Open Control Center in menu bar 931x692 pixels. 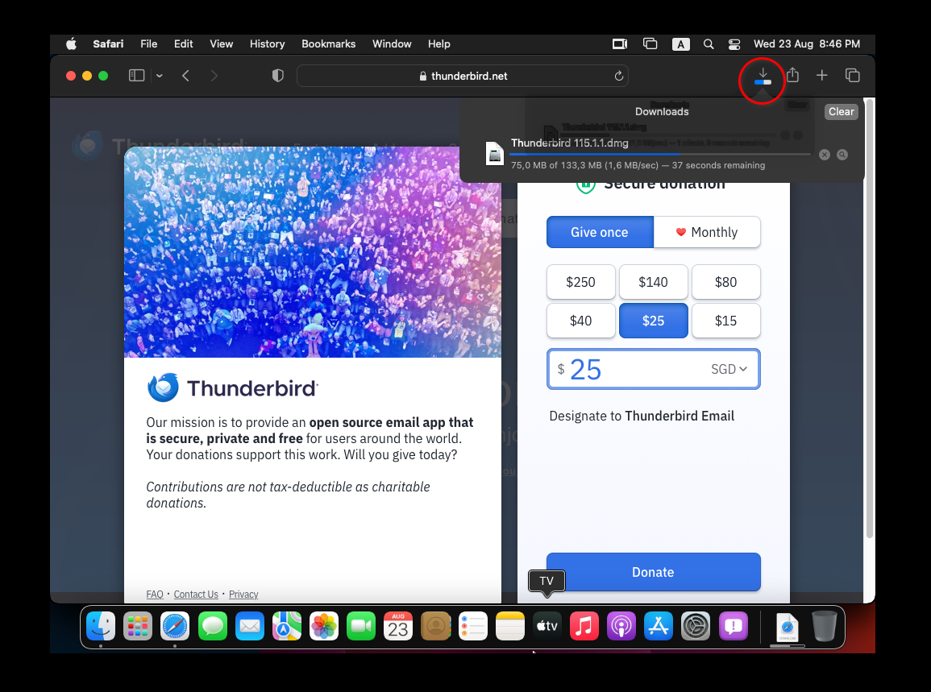(734, 44)
